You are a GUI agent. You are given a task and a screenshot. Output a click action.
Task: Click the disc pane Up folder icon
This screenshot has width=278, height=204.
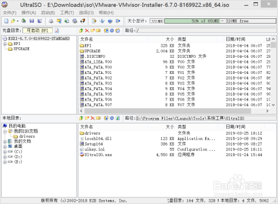tap(81, 31)
